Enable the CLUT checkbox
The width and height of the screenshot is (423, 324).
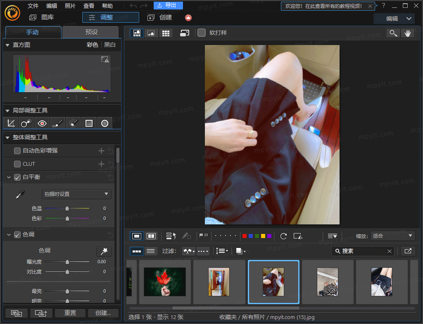[x=17, y=164]
